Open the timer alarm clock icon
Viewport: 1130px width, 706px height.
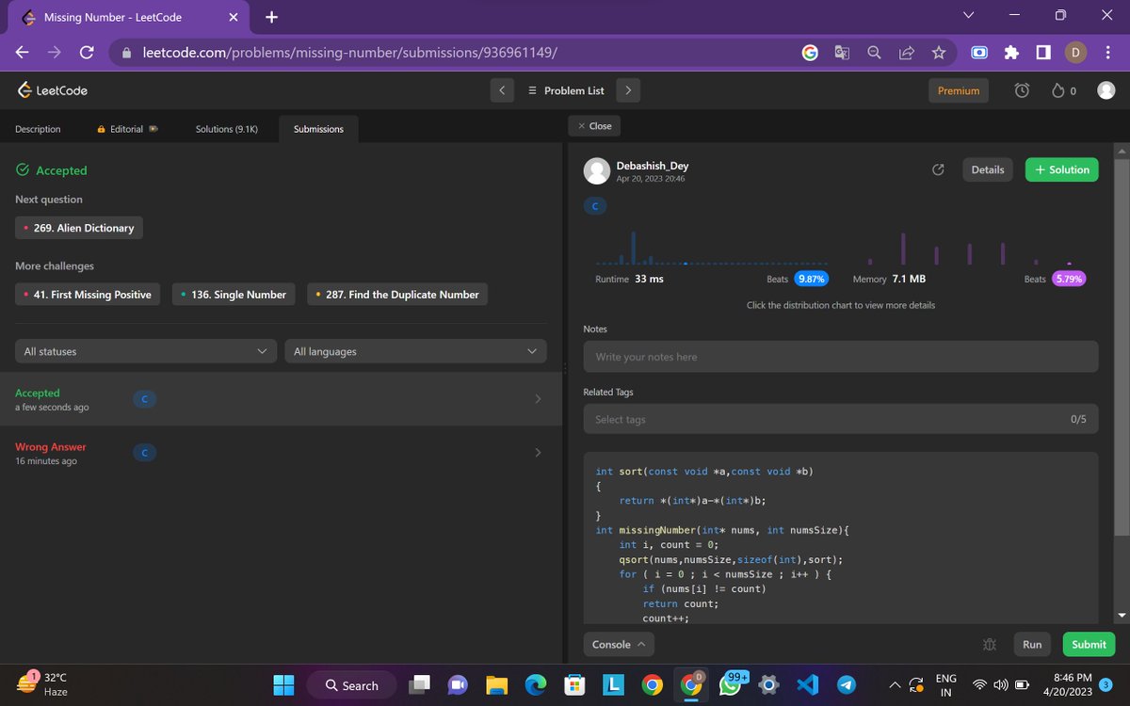click(1022, 90)
